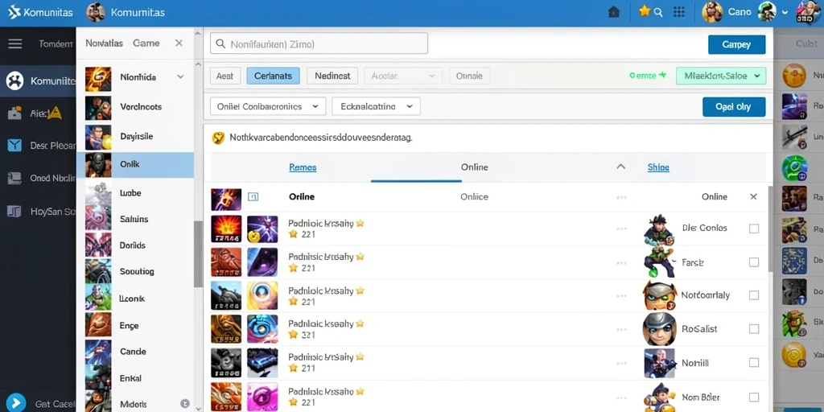Click the home icon in top bar
This screenshot has height=412, width=824.
pos(614,11)
